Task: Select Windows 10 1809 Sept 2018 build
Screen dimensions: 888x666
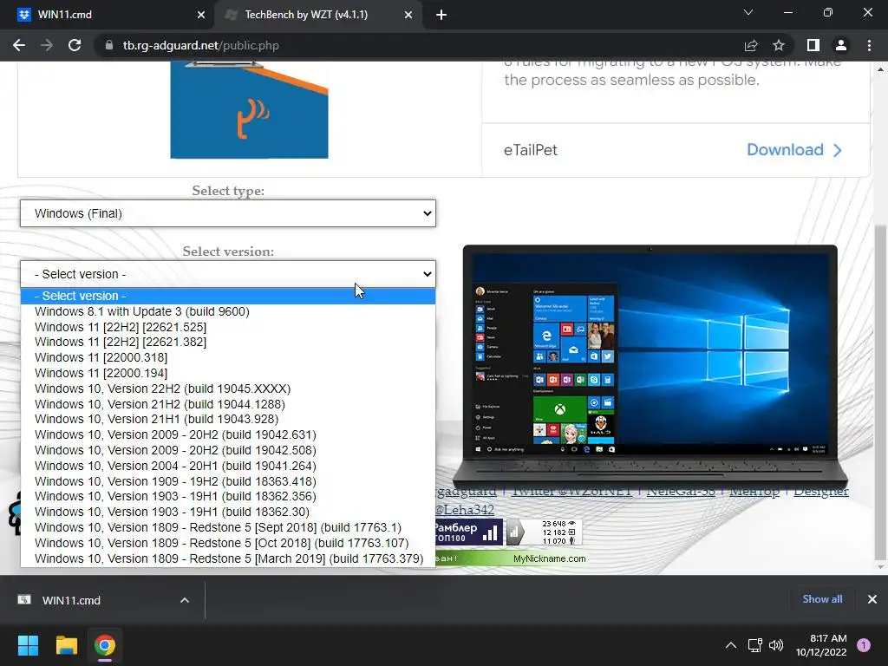Action: [x=228, y=527]
